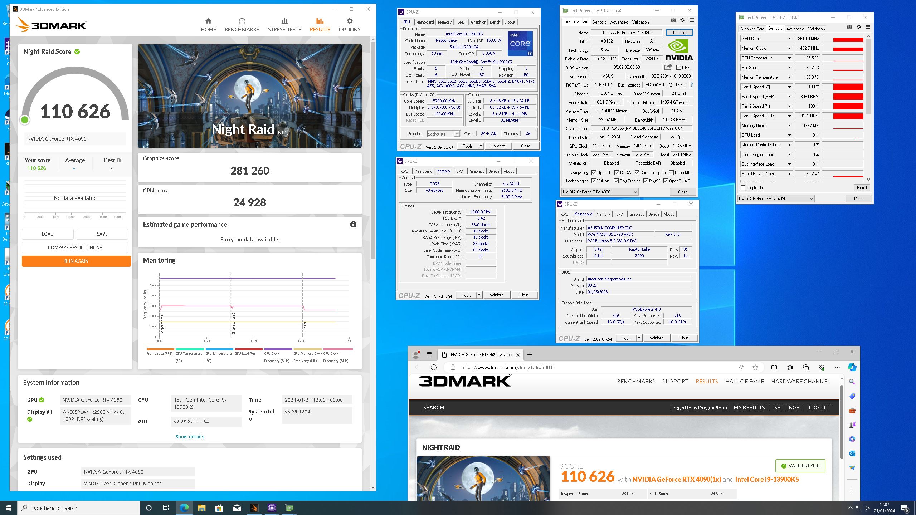
Task: Open HOME in 3DMark navigation
Action: pos(208,25)
